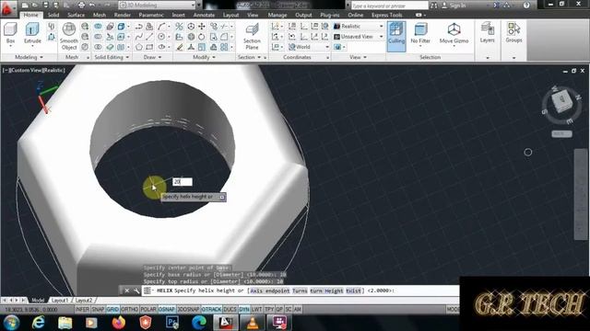Select the Move Gizmo tool
Viewport: 590px width, 331px height.
click(454, 33)
